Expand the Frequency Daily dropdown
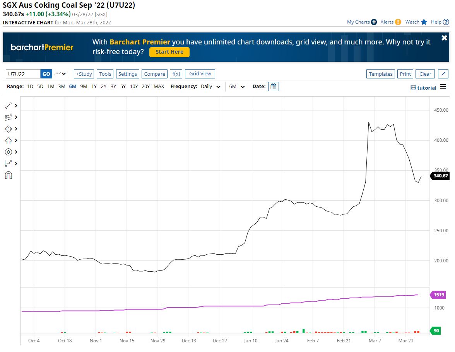The width and height of the screenshot is (455, 352). pyautogui.click(x=210, y=87)
